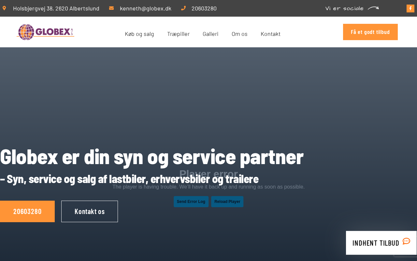
Task: Click Reload Player button
Action: coord(227,202)
